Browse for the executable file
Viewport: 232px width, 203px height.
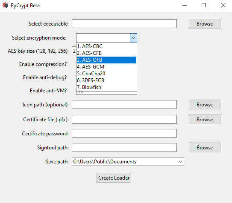click(x=205, y=23)
